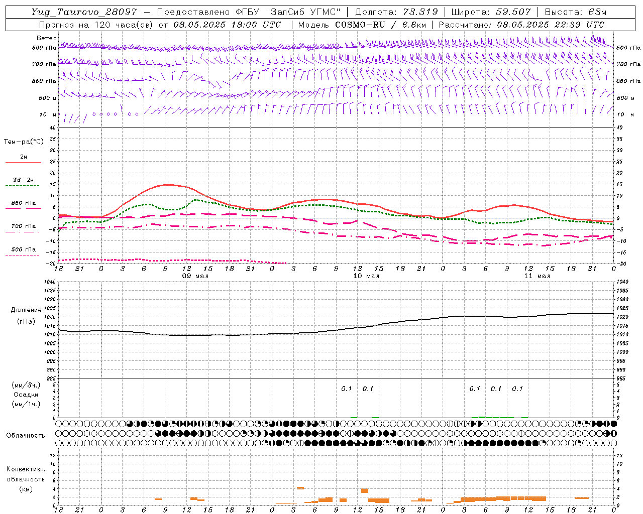Click the Конвективн. label of the convective panel
The width and height of the screenshot is (643, 514).
click(x=26, y=469)
